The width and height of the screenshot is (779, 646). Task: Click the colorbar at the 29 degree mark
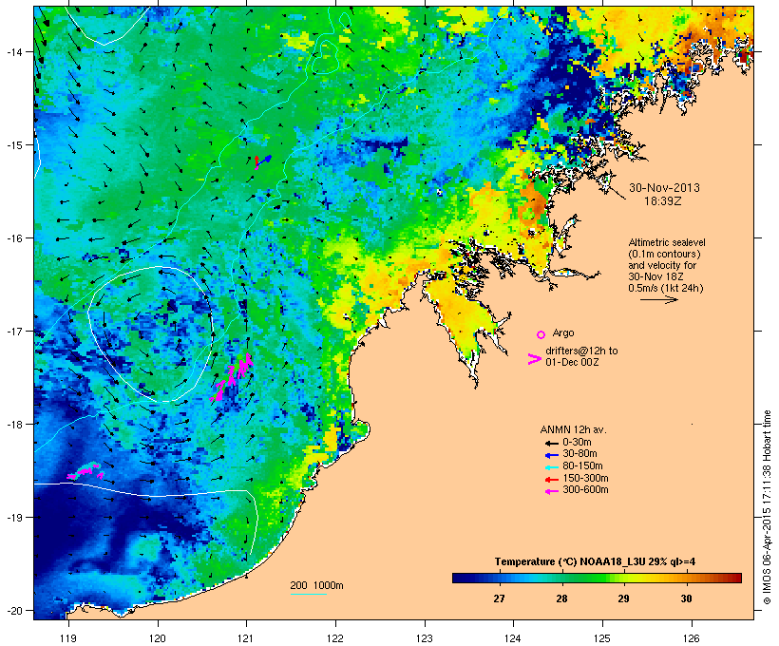623,578
